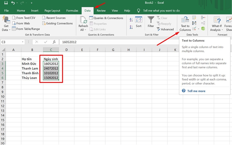Click the Insert Function fx icon
This screenshot has width=232, height=145.
[54, 42]
